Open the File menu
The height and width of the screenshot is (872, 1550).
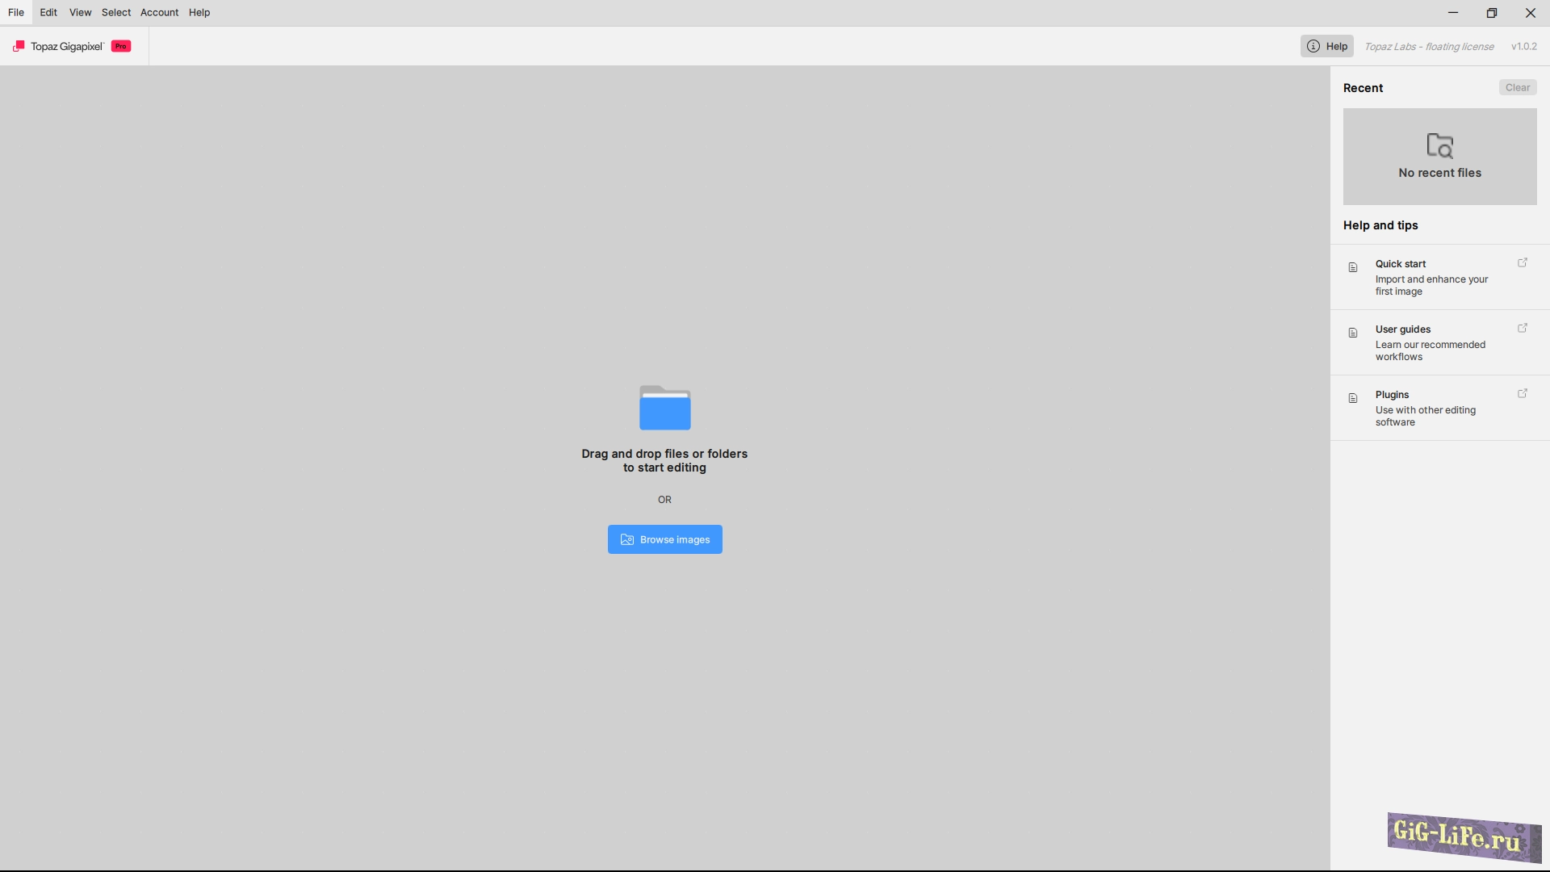tap(16, 12)
